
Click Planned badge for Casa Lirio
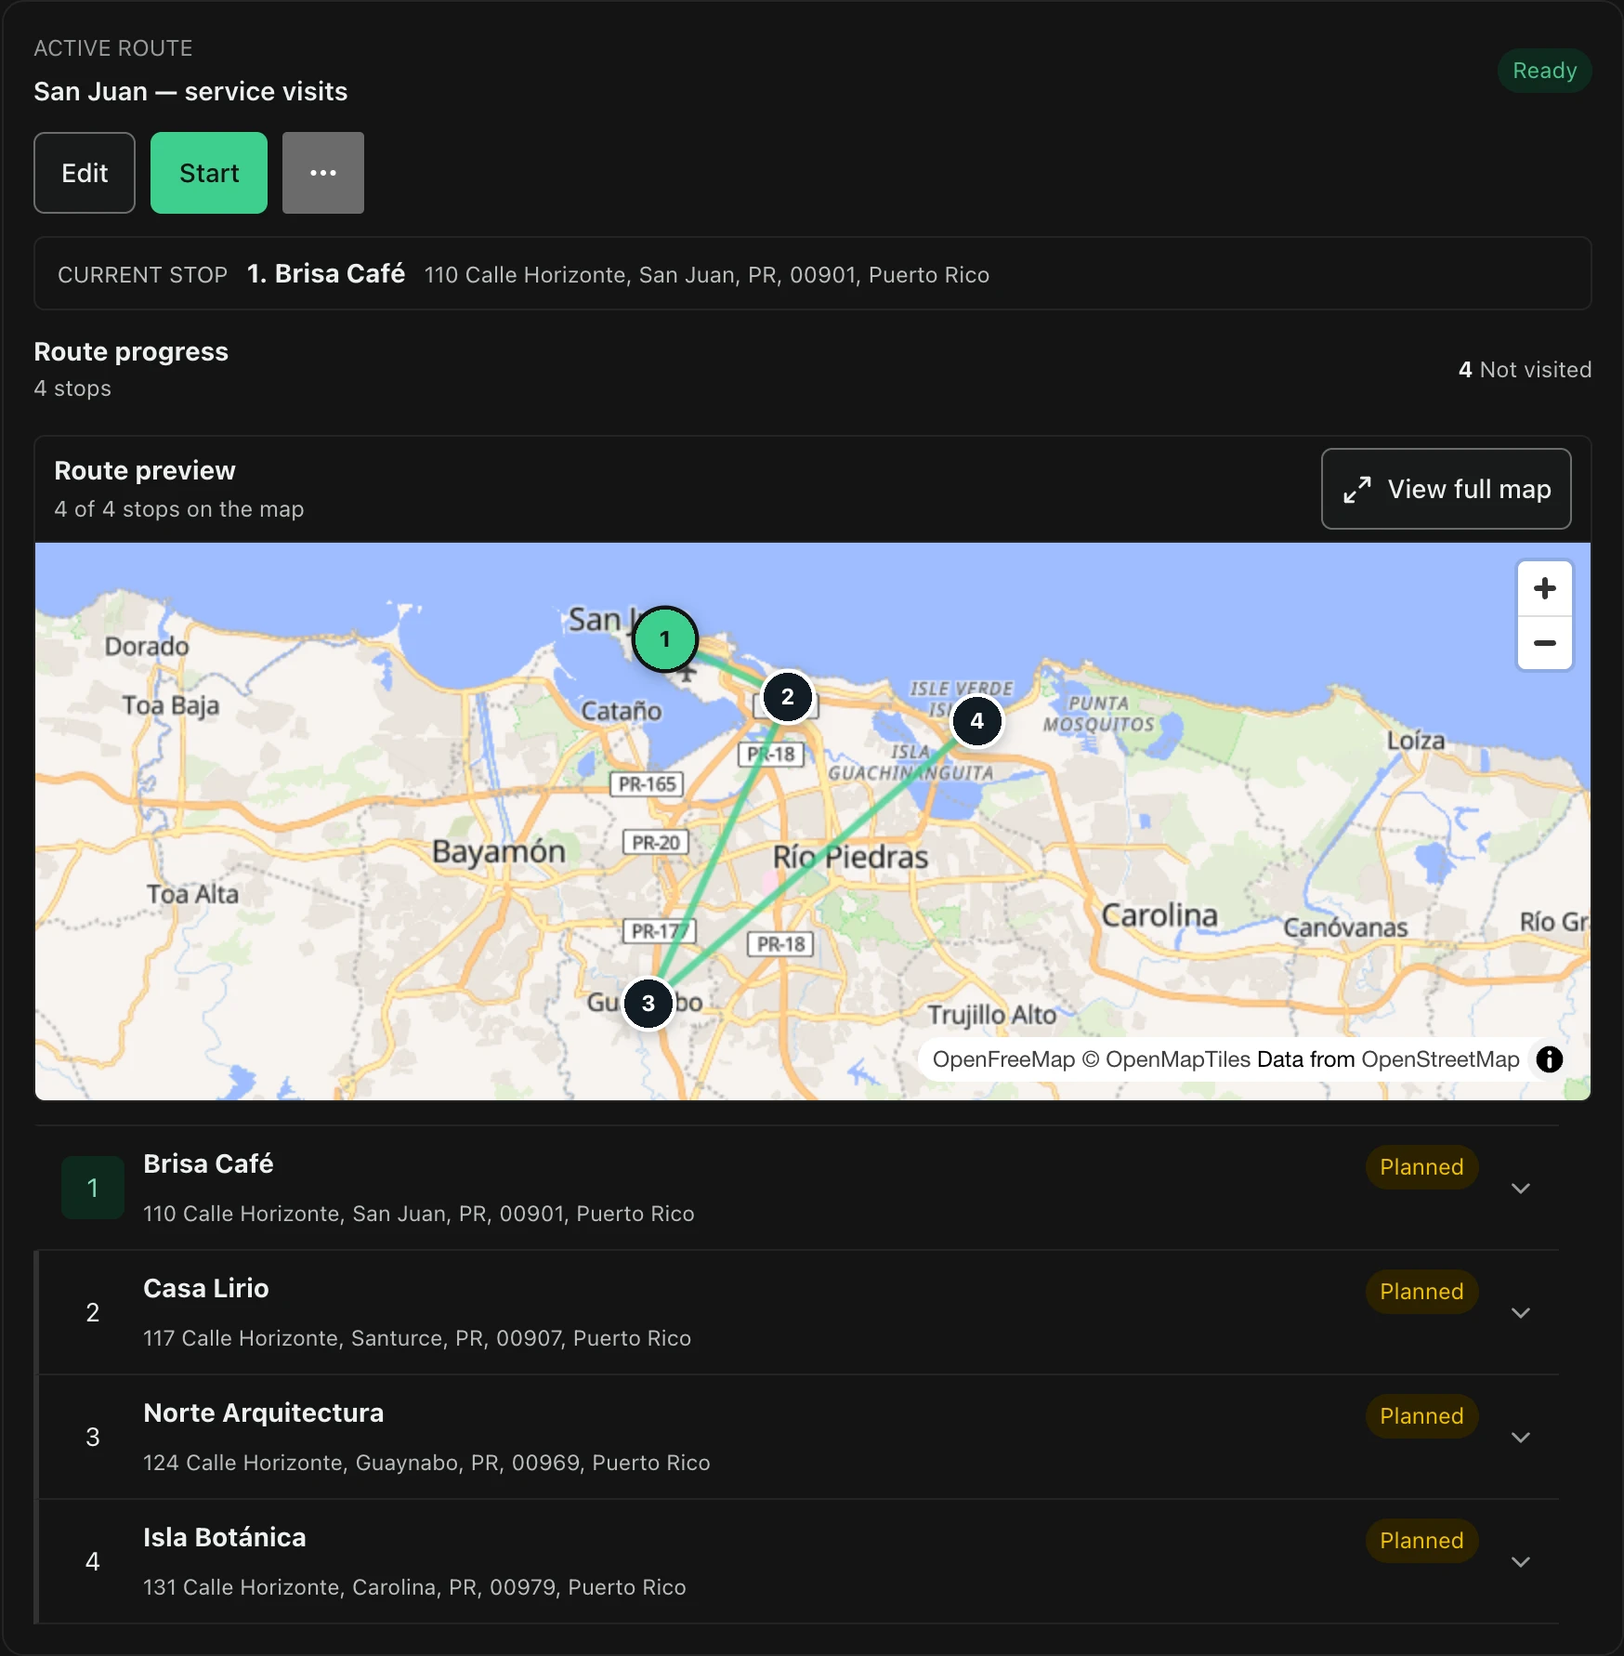coord(1421,1292)
